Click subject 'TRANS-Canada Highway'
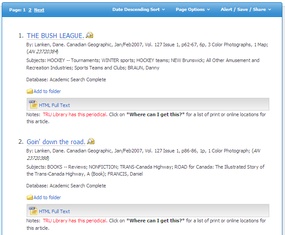Image resolution: width=285 pixels, height=235 pixels. [146, 167]
